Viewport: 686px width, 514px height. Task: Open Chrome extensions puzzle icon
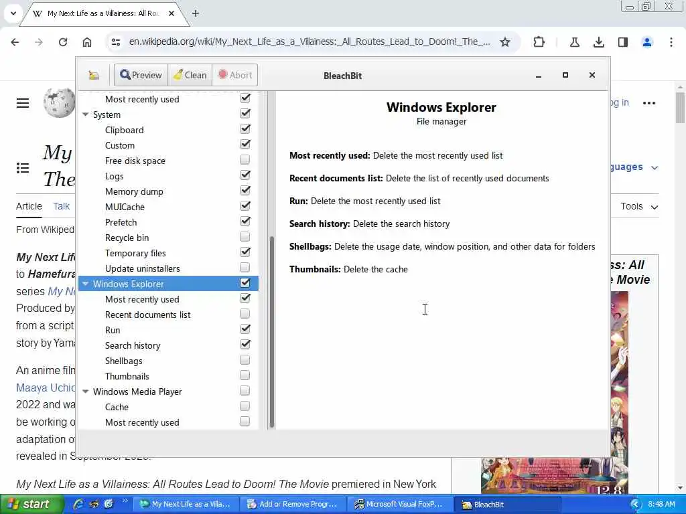click(539, 42)
